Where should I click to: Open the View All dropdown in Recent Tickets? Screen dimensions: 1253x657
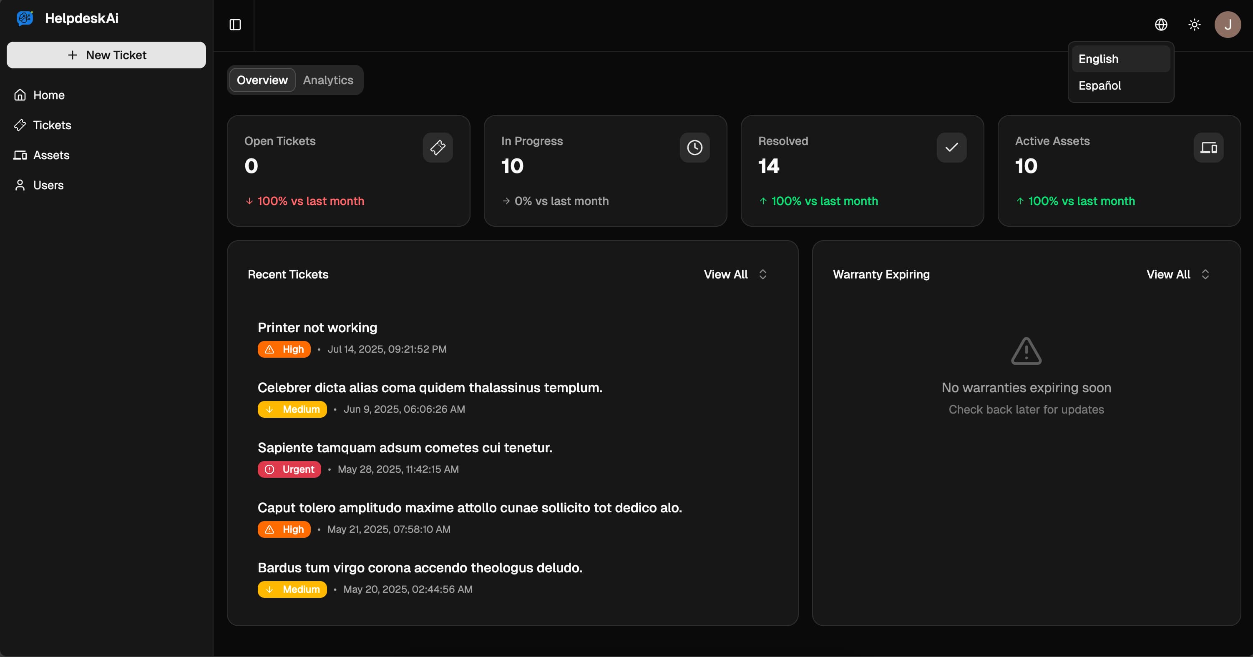tap(735, 274)
